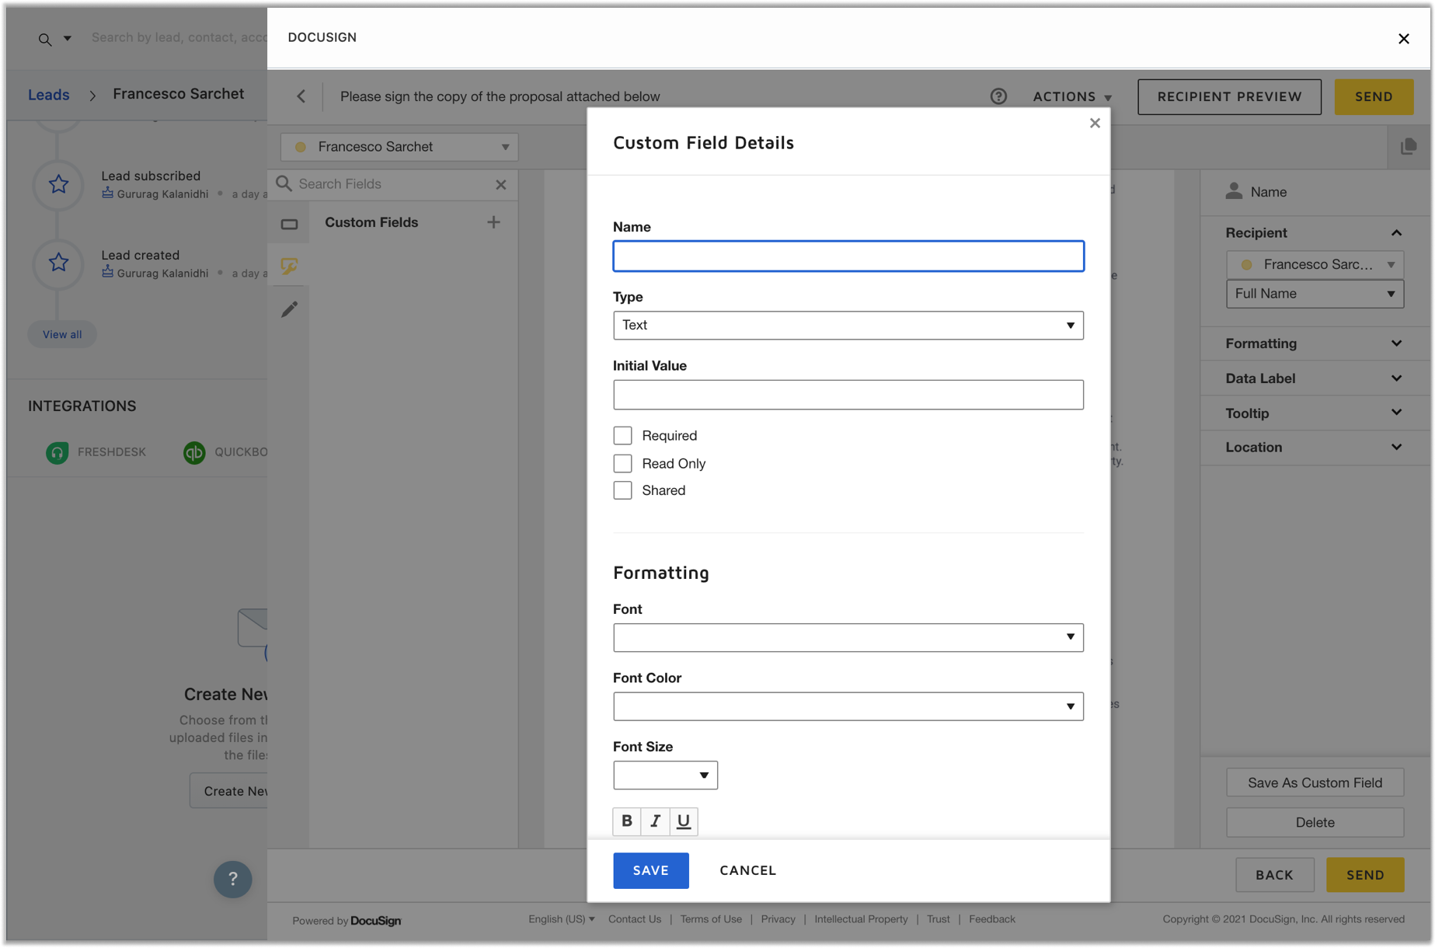Open the Type dropdown showing Text
Viewport: 1435px width, 948px height.
(848, 325)
